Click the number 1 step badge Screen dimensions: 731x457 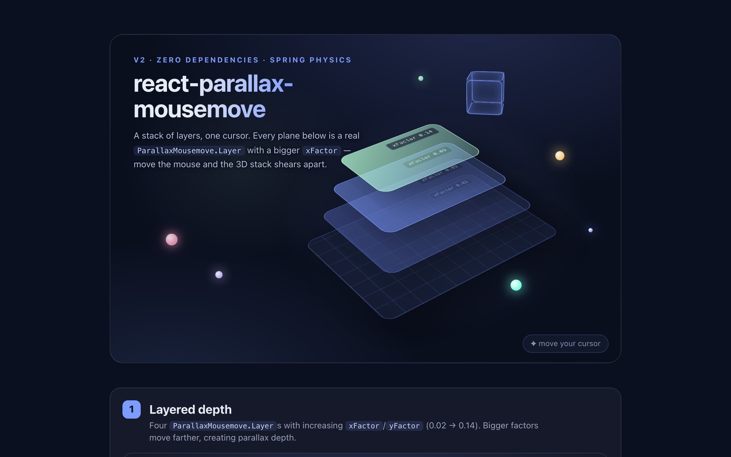click(x=132, y=409)
